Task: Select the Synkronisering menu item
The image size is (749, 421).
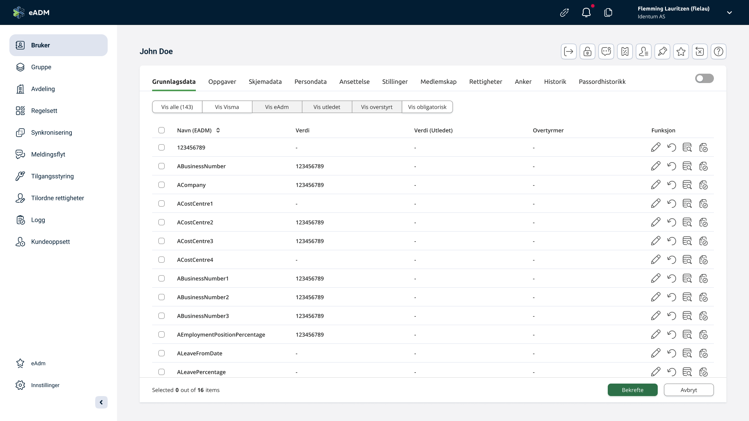Action: (x=51, y=132)
